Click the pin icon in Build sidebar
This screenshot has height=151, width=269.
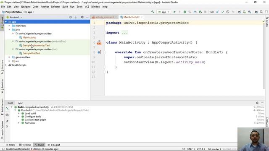(x=7, y=121)
